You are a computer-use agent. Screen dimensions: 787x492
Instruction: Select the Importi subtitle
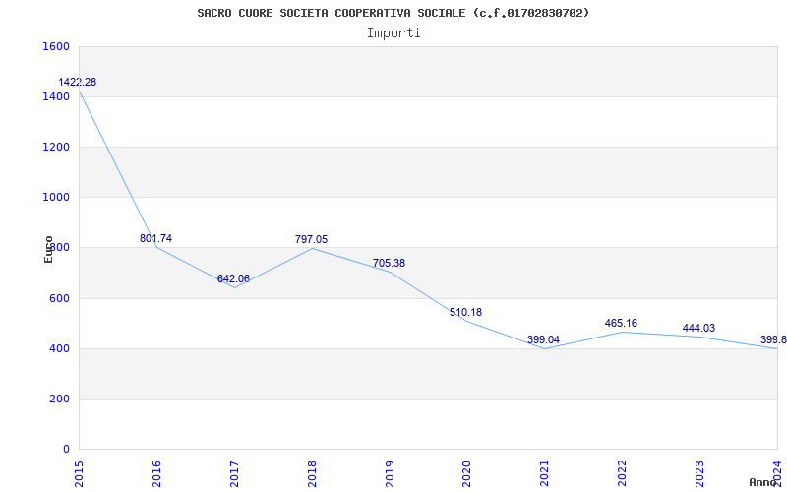(x=393, y=33)
